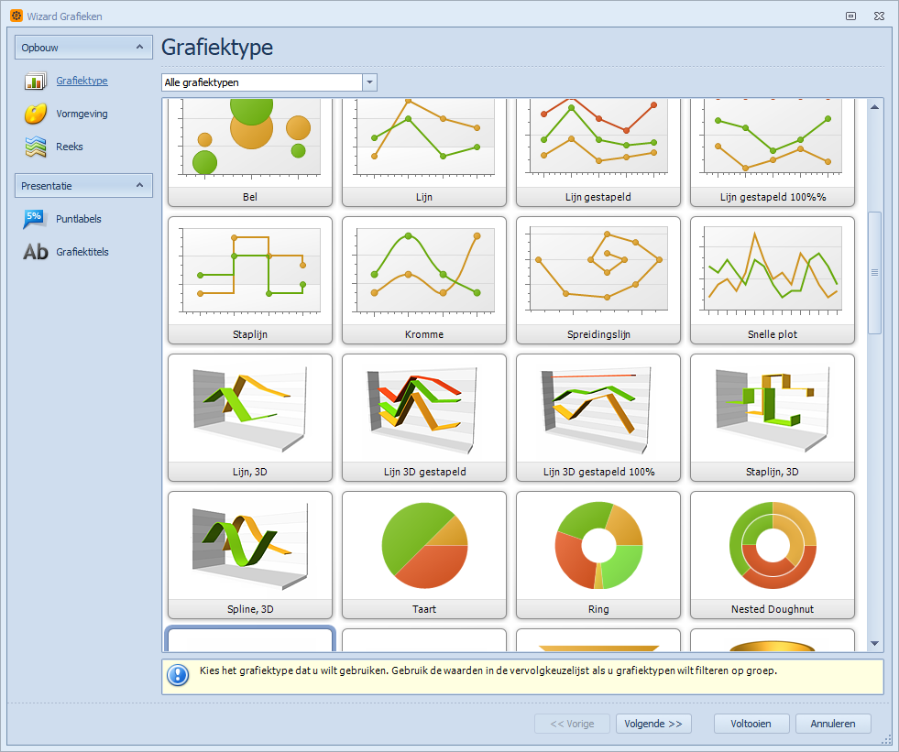Click the Grafiektype sidebar icon
899x752 pixels.
point(35,82)
